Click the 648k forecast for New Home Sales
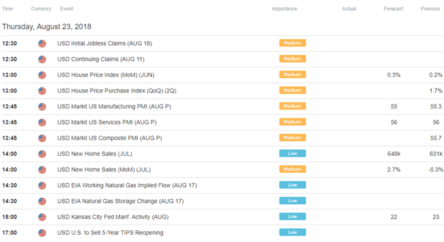444x242 pixels. (394, 154)
